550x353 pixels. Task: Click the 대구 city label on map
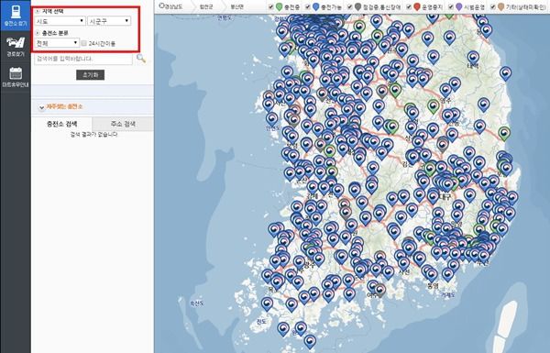point(445,197)
